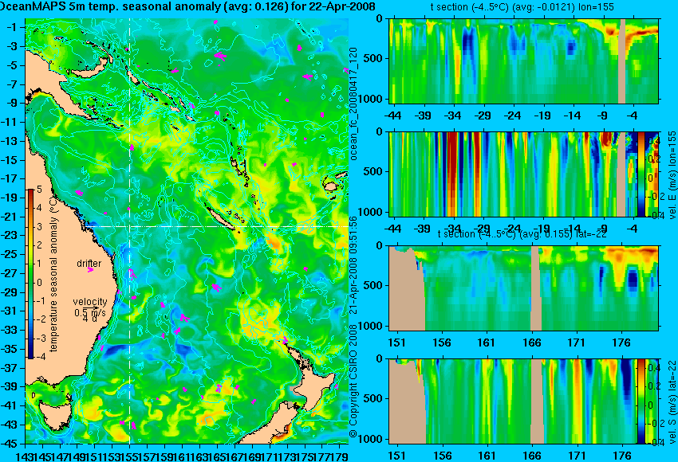
Task: Click the 't section ... lat=-22' panel title
Action: tap(522, 234)
